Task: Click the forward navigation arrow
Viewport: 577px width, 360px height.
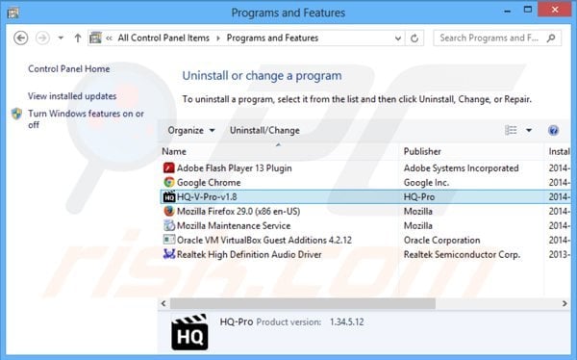Action: click(x=42, y=38)
